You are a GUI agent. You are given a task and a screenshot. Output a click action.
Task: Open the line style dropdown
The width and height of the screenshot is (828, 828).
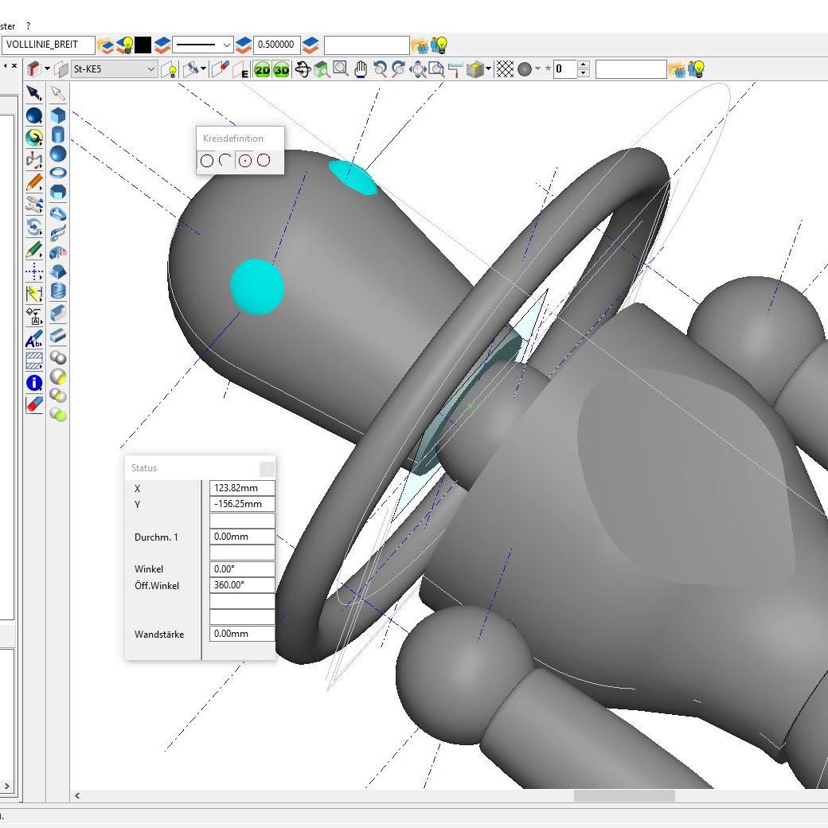[226, 45]
